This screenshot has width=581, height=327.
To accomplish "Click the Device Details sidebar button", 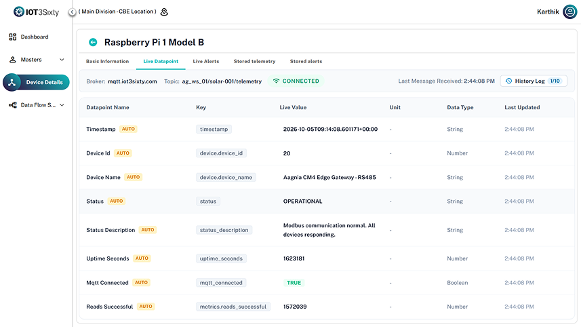I will pyautogui.click(x=37, y=82).
